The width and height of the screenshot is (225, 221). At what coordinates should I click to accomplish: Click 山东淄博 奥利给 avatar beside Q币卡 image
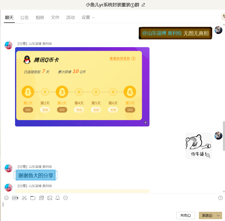[8, 45]
